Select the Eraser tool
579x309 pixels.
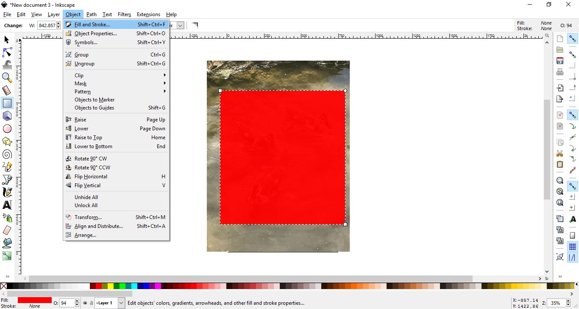pyautogui.click(x=7, y=230)
